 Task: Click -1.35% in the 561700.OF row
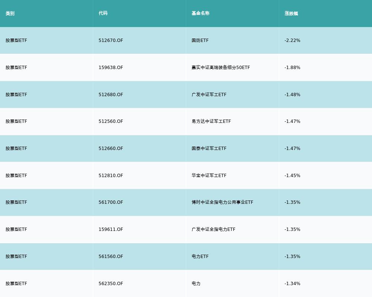(292, 202)
